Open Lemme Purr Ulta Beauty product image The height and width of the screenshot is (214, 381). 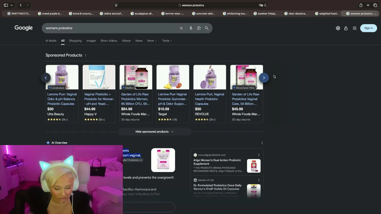pos(62,77)
